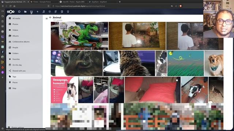Open the boy photo with potted plant
This screenshot has width=234, height=131.
(137, 36)
